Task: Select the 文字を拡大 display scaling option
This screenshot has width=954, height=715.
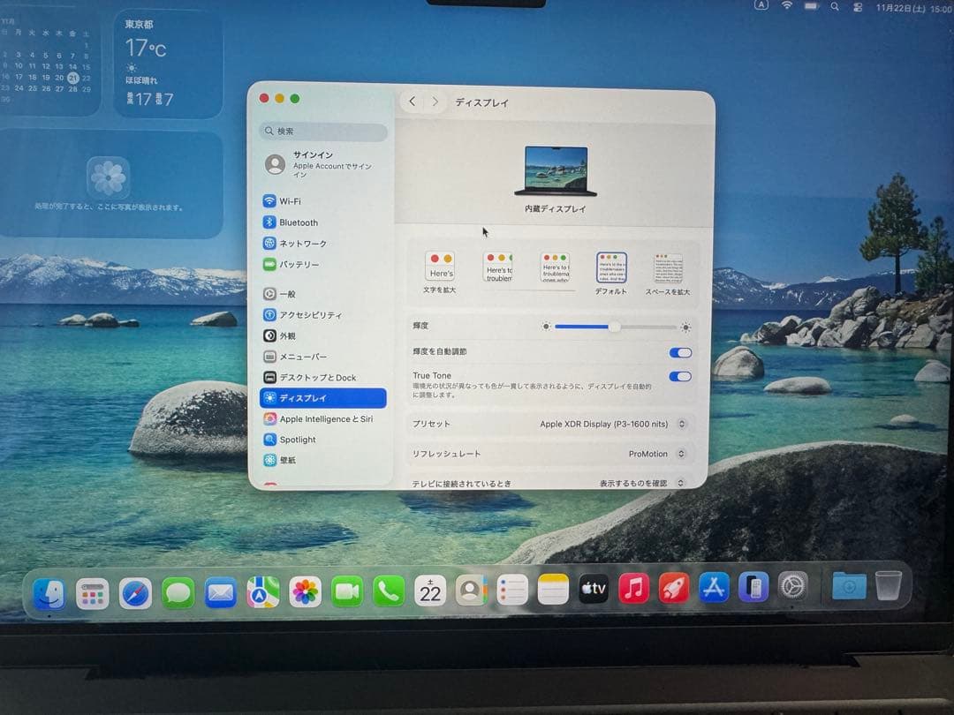Action: [x=441, y=266]
